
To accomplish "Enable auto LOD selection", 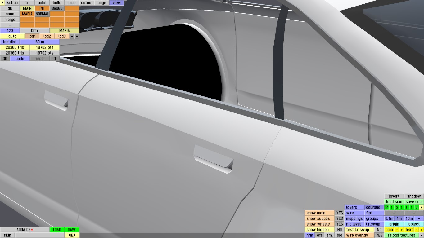I will (12, 36).
